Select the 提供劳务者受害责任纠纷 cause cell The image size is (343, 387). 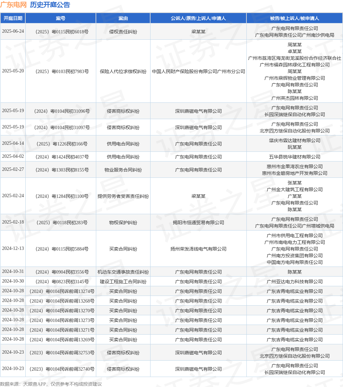pos(123,196)
